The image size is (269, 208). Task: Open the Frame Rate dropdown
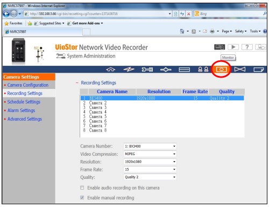[x=150, y=169]
